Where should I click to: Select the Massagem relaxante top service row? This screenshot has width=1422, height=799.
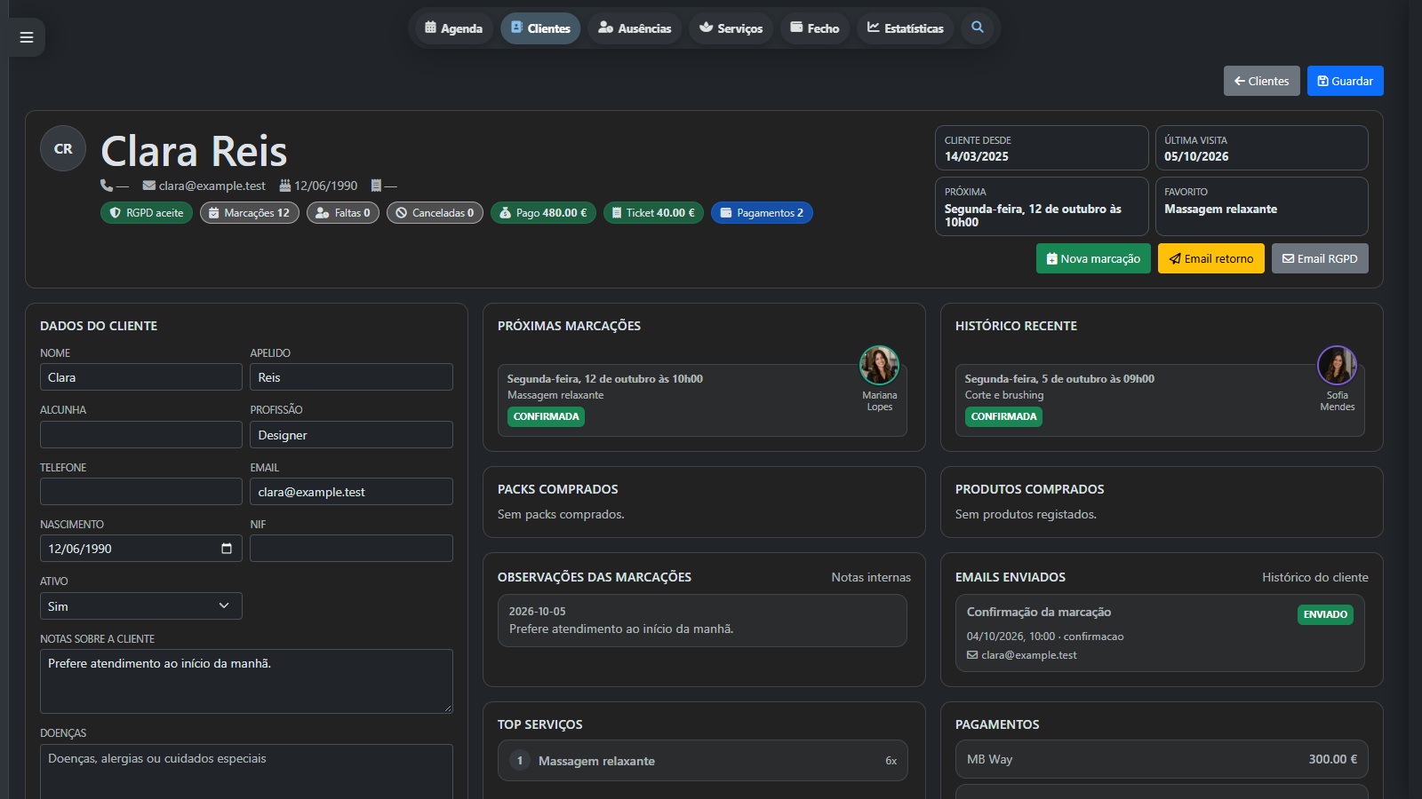[702, 761]
